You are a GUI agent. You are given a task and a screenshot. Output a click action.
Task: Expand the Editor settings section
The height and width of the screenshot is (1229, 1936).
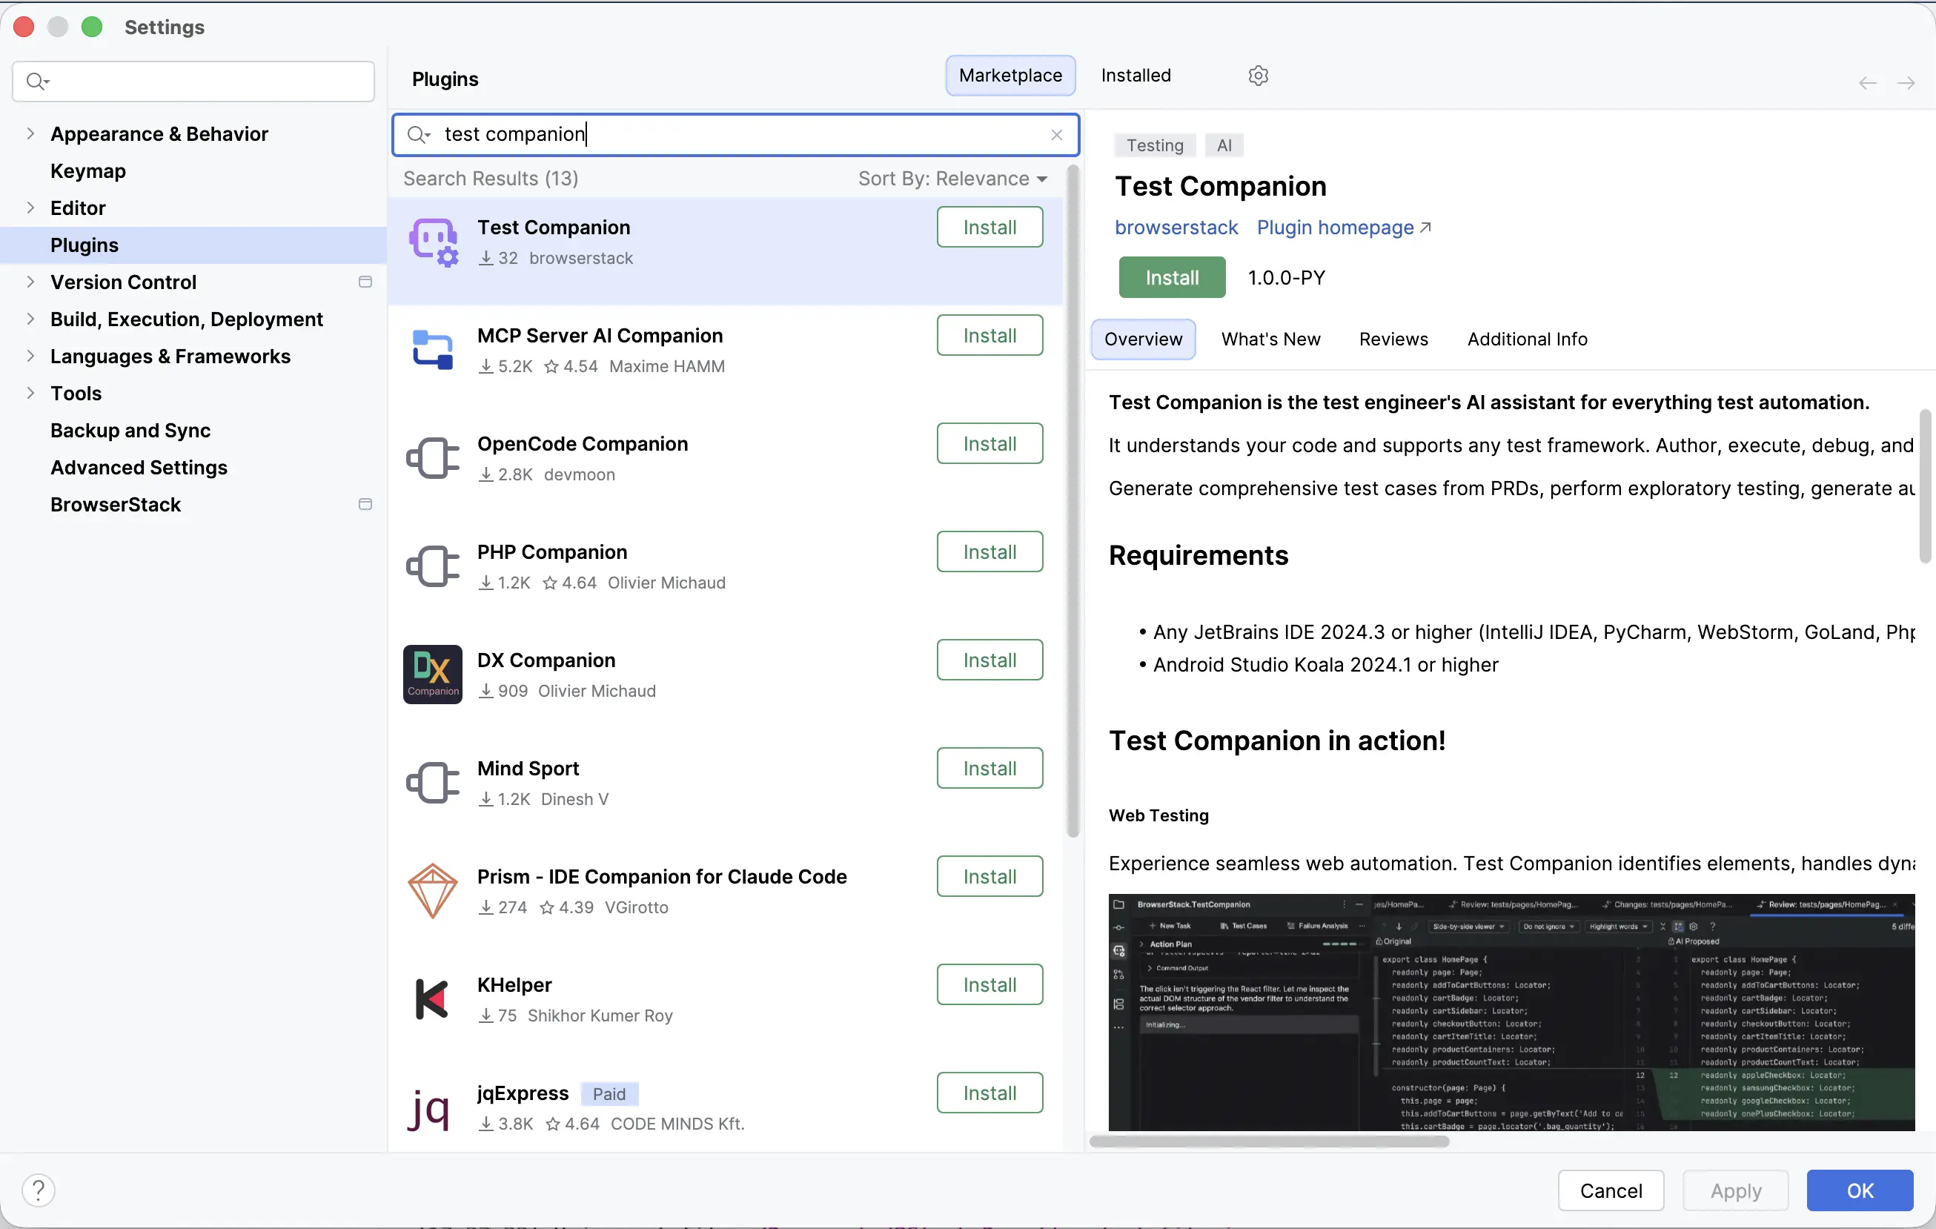pyautogui.click(x=30, y=208)
